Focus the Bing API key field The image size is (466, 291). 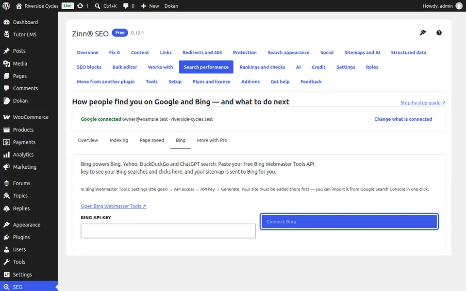[x=168, y=231]
